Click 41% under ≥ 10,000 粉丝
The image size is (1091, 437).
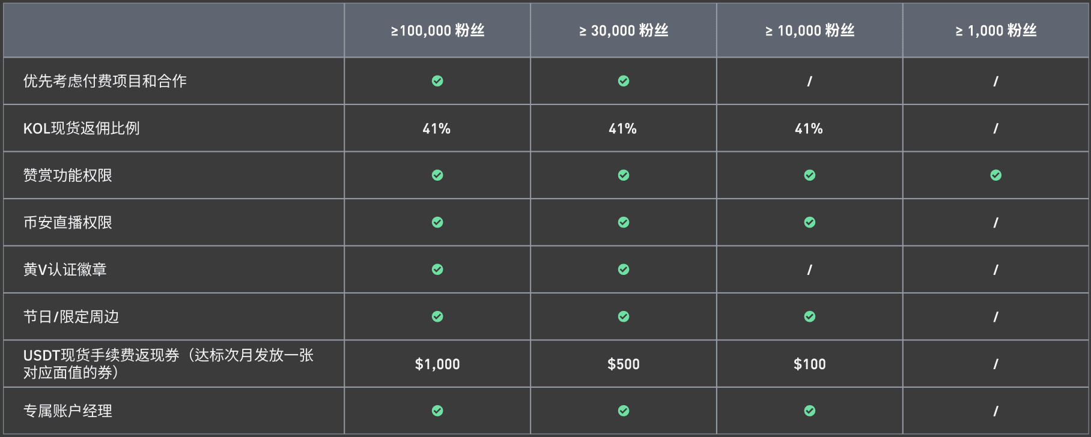pyautogui.click(x=809, y=128)
